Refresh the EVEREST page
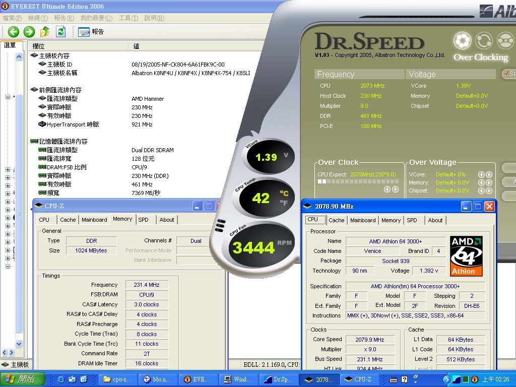The height and width of the screenshot is (387, 516). 61,32
